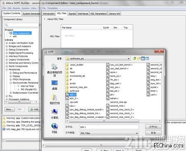The image size is (186, 151).
Task: Open Recent Items in places sidebar
Action: tap(55, 70)
